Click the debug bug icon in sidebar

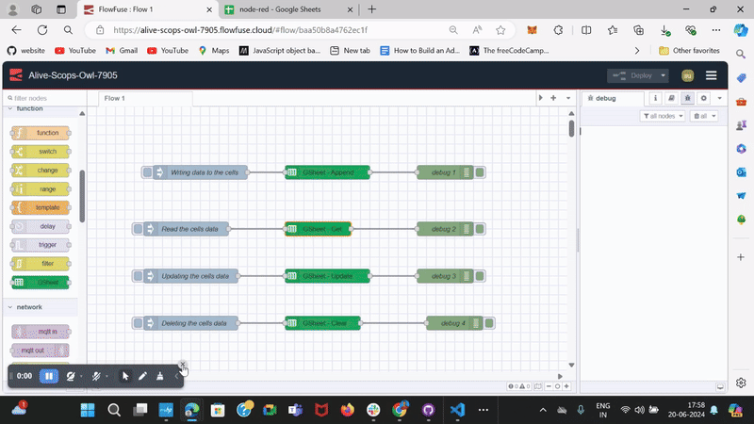[x=687, y=98]
